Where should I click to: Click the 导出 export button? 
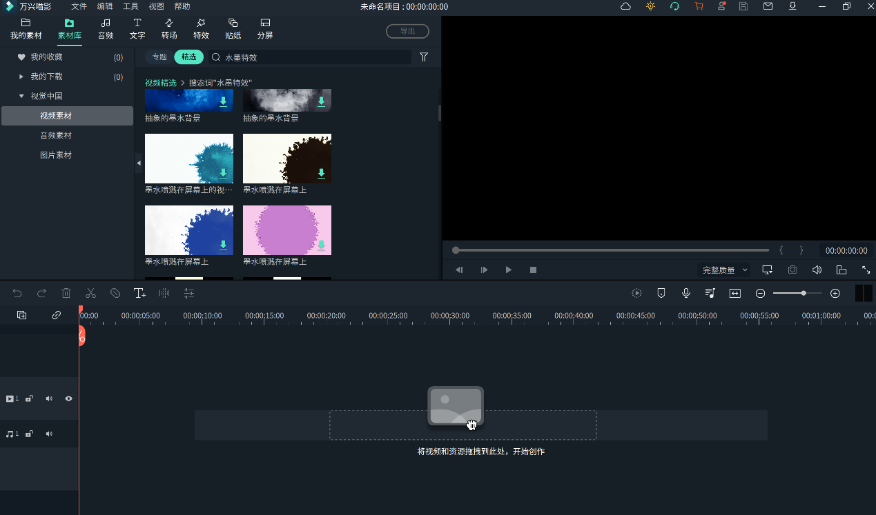pyautogui.click(x=407, y=31)
